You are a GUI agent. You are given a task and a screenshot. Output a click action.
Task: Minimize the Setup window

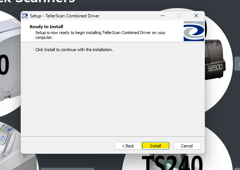163,16
